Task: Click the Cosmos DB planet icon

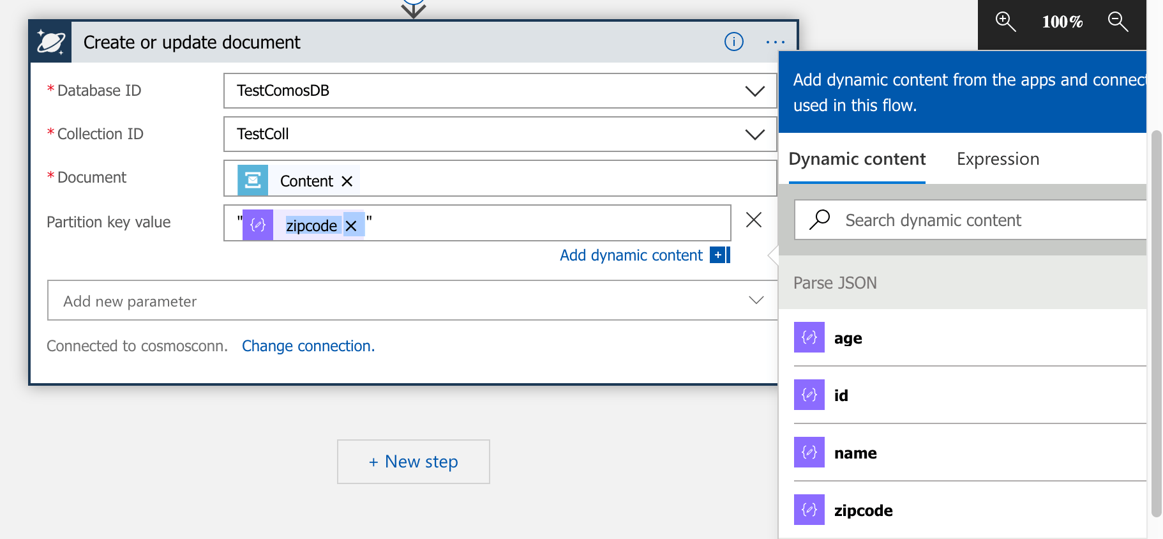Action: coord(51,42)
